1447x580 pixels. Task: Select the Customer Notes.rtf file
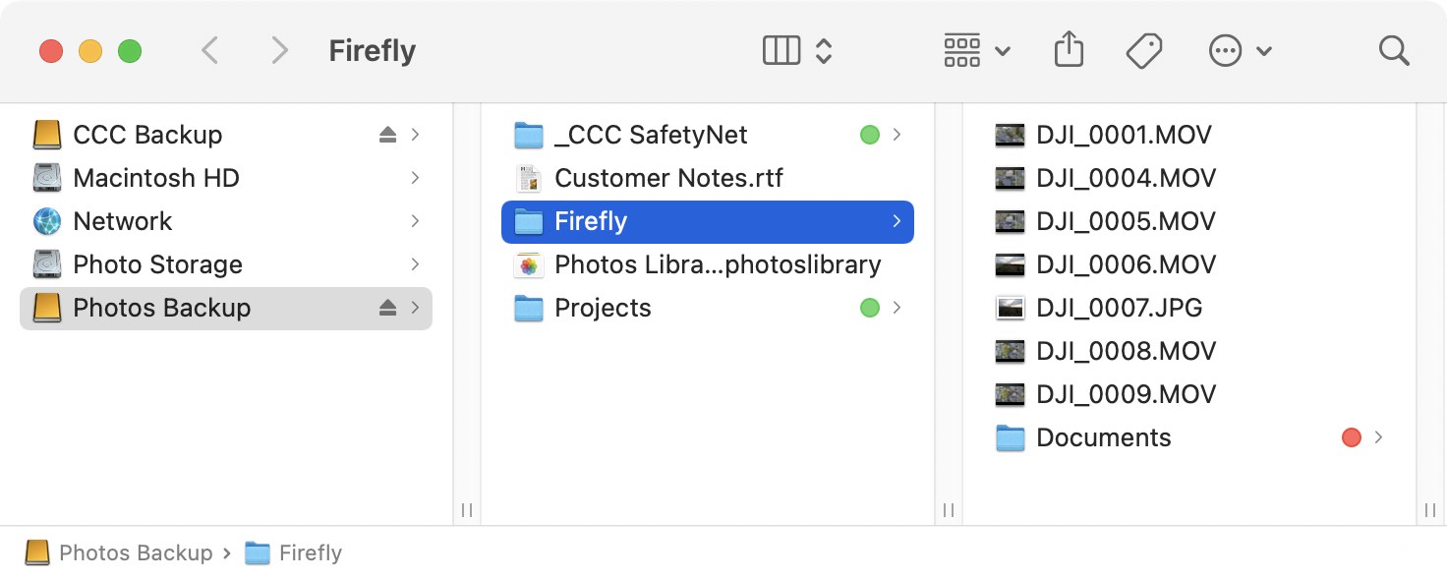tap(708, 178)
